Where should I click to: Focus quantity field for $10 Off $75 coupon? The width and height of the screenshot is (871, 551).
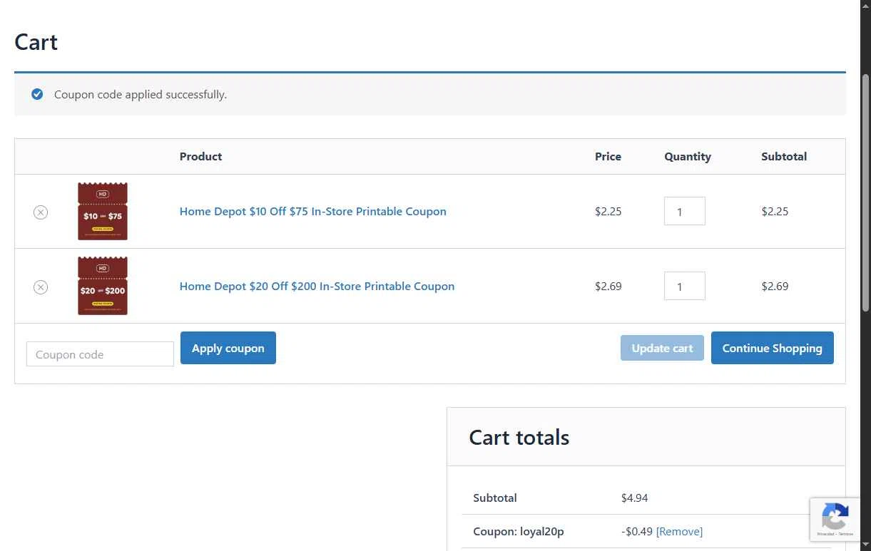tap(685, 211)
